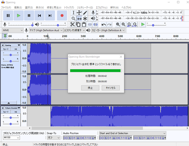This screenshot has height=146, width=189.
Task: Open the ファイル(F) menu
Action: tap(6, 7)
